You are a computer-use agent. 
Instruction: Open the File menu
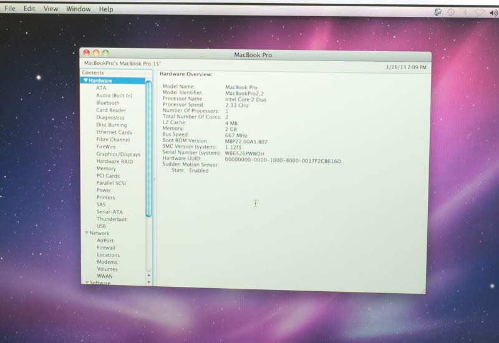(9, 8)
